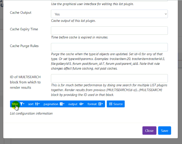
Task: Save the list plugin settings
Action: click(x=164, y=130)
